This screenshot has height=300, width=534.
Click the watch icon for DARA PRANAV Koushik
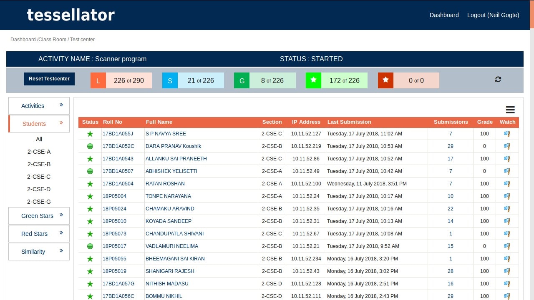[x=507, y=146]
